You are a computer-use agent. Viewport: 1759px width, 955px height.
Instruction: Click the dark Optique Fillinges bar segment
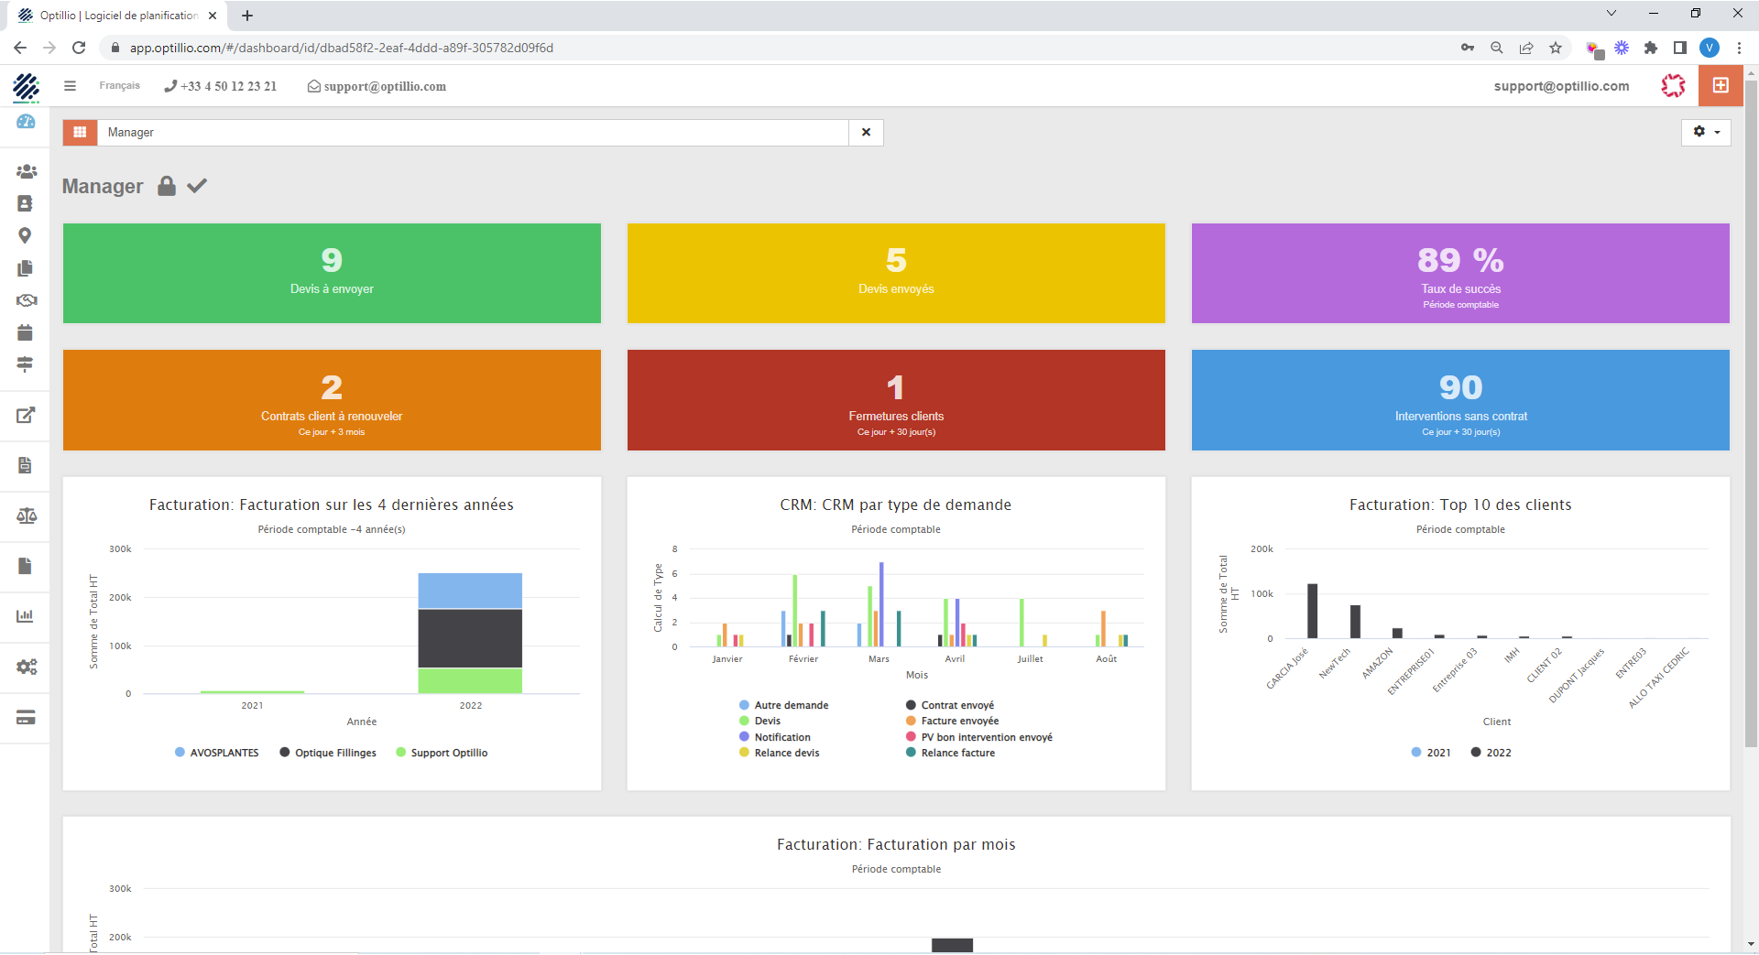pos(470,639)
